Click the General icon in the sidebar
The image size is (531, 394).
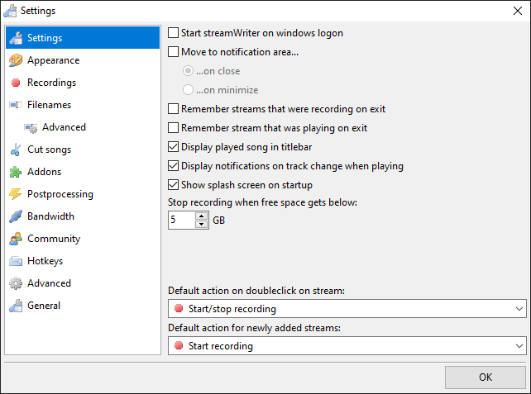pyautogui.click(x=16, y=306)
